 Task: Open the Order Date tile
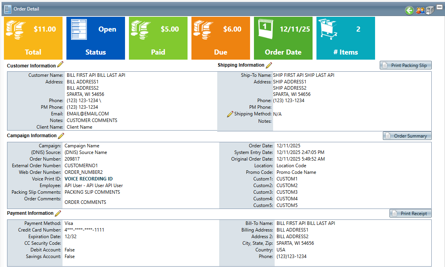click(283, 38)
